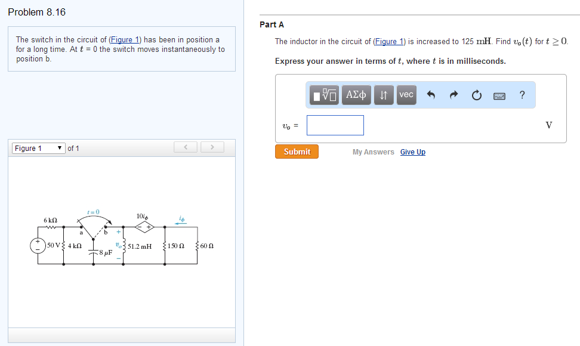Reset the answer field with circular arrow
The height and width of the screenshot is (346, 580).
coord(476,95)
